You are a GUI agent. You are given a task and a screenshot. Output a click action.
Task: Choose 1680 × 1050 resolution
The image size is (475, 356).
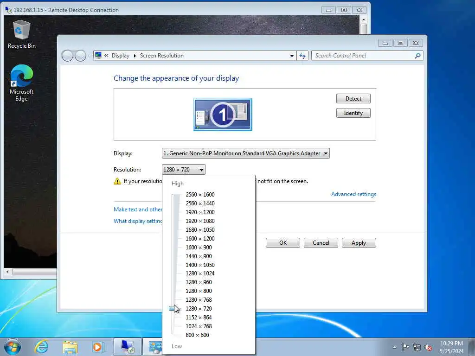tap(200, 229)
